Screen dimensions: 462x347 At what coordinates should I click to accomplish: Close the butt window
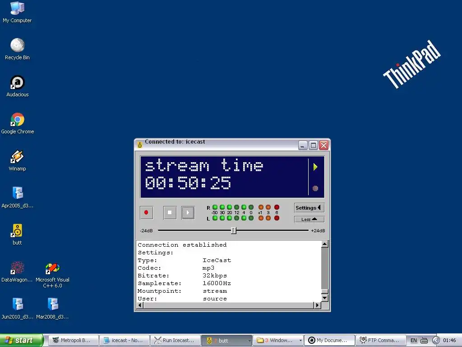pyautogui.click(x=323, y=145)
